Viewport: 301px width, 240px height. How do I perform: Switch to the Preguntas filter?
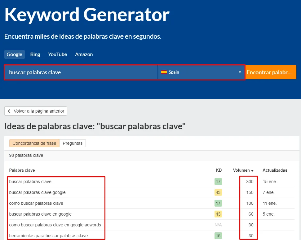[73, 143]
